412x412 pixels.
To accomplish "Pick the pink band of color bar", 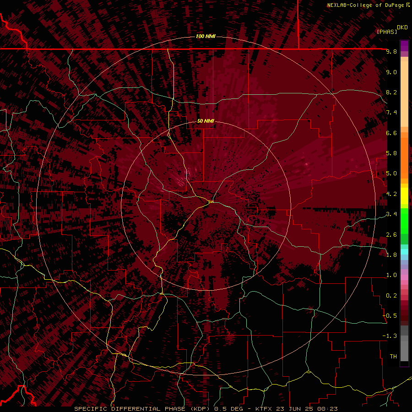I will coord(404,277).
